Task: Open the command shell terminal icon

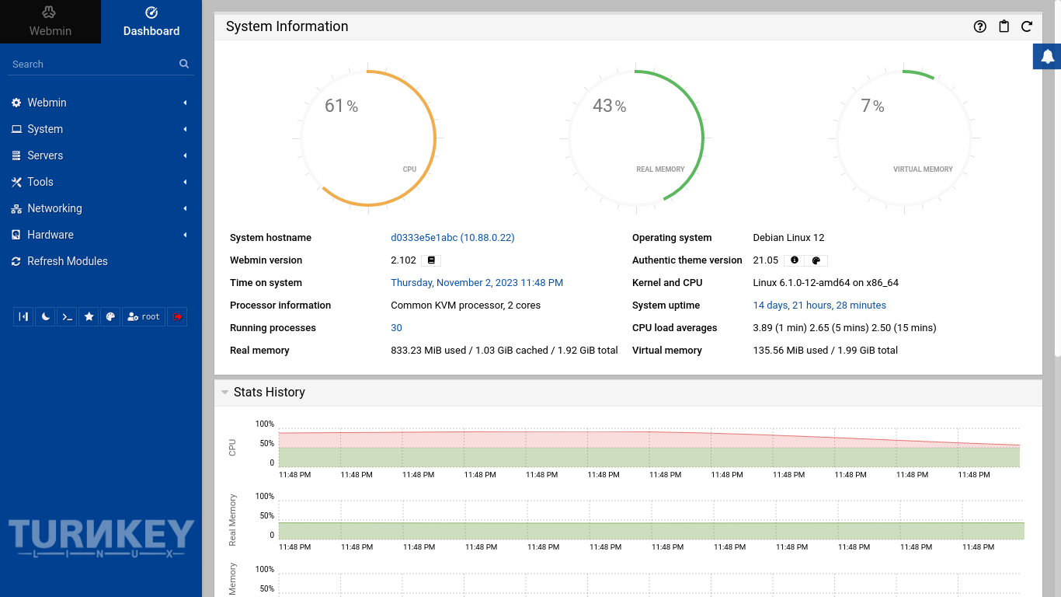Action: pyautogui.click(x=68, y=316)
